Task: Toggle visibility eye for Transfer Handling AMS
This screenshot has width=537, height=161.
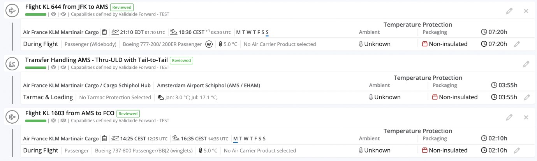Action: coord(54,67)
